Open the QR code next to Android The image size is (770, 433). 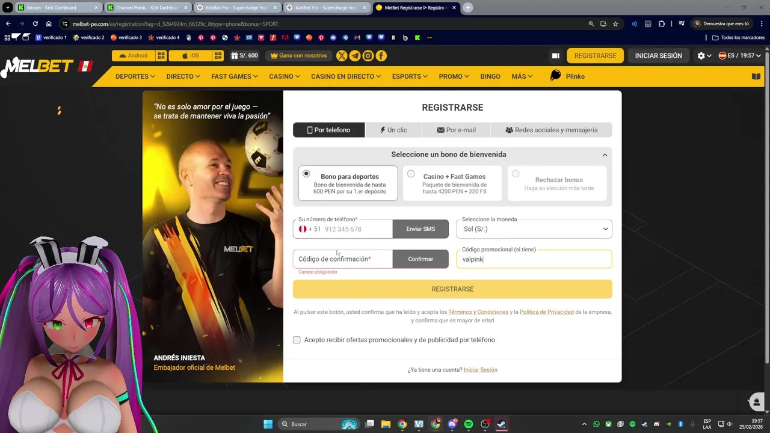161,55
